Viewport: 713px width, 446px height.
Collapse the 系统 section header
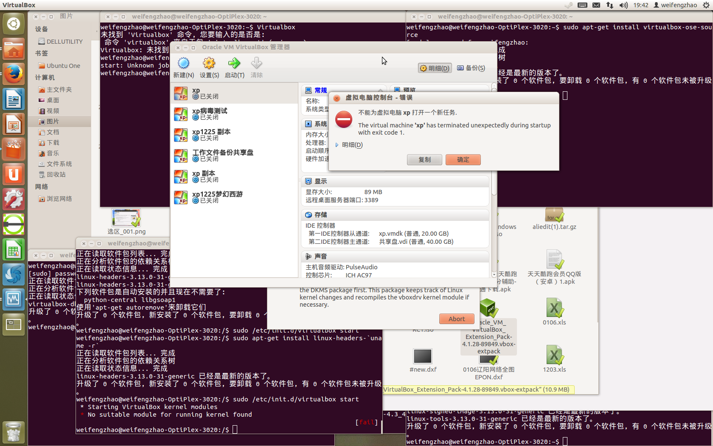pos(316,124)
